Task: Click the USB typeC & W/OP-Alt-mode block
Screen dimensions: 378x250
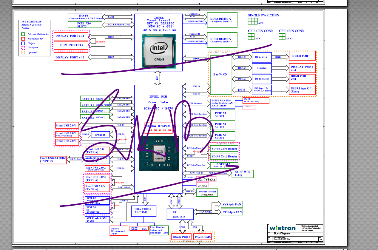Action: [x=262, y=90]
